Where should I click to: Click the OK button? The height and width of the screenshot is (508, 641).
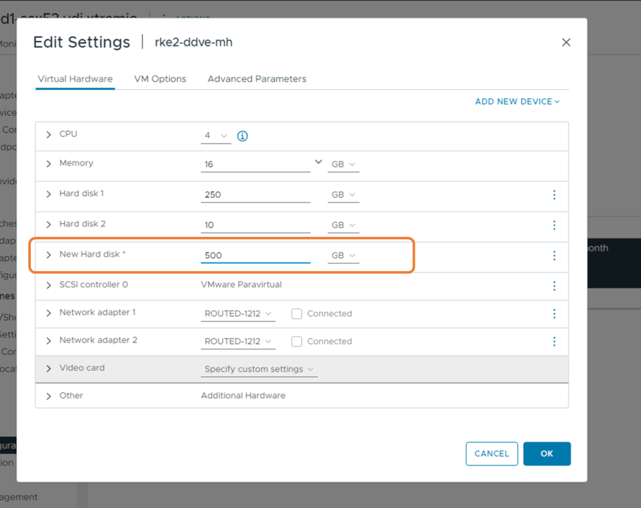pyautogui.click(x=546, y=454)
